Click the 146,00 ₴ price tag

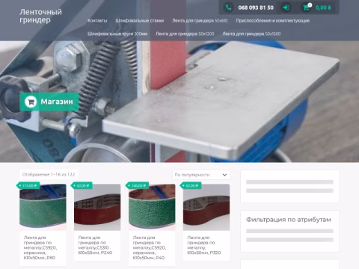tap(138, 185)
